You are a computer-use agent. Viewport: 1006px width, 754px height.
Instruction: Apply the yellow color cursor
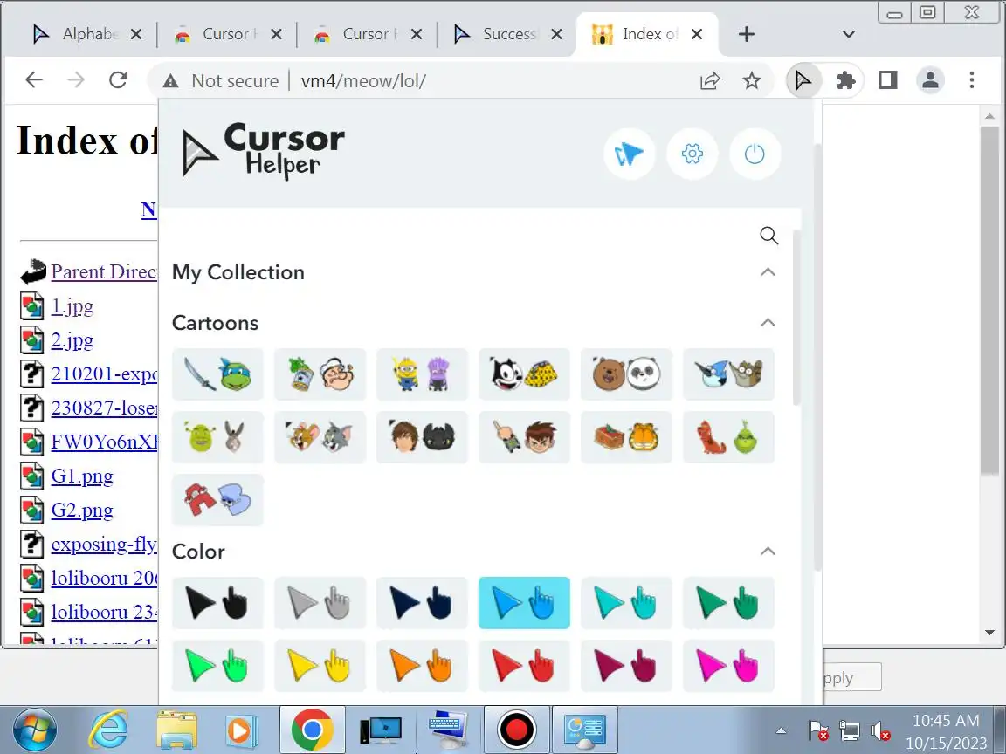[320, 666]
